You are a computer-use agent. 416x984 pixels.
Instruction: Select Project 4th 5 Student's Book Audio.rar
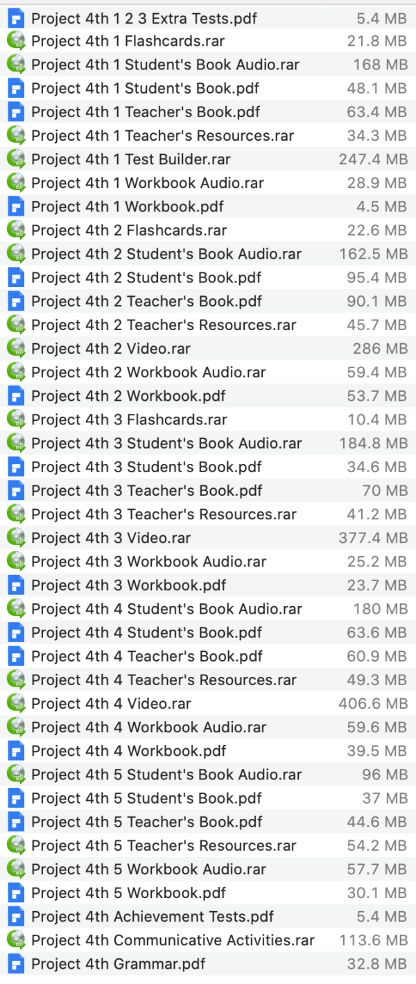coord(166,775)
